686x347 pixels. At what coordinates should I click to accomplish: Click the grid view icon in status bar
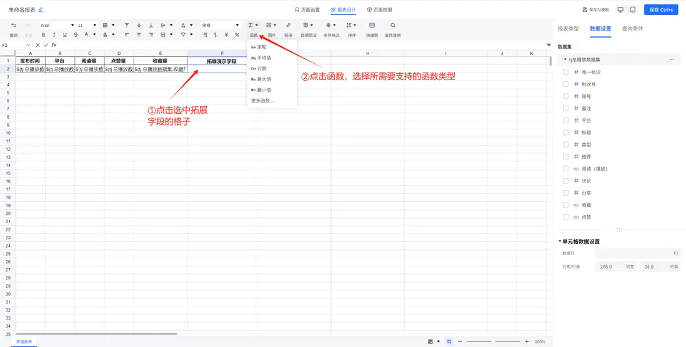[449, 341]
